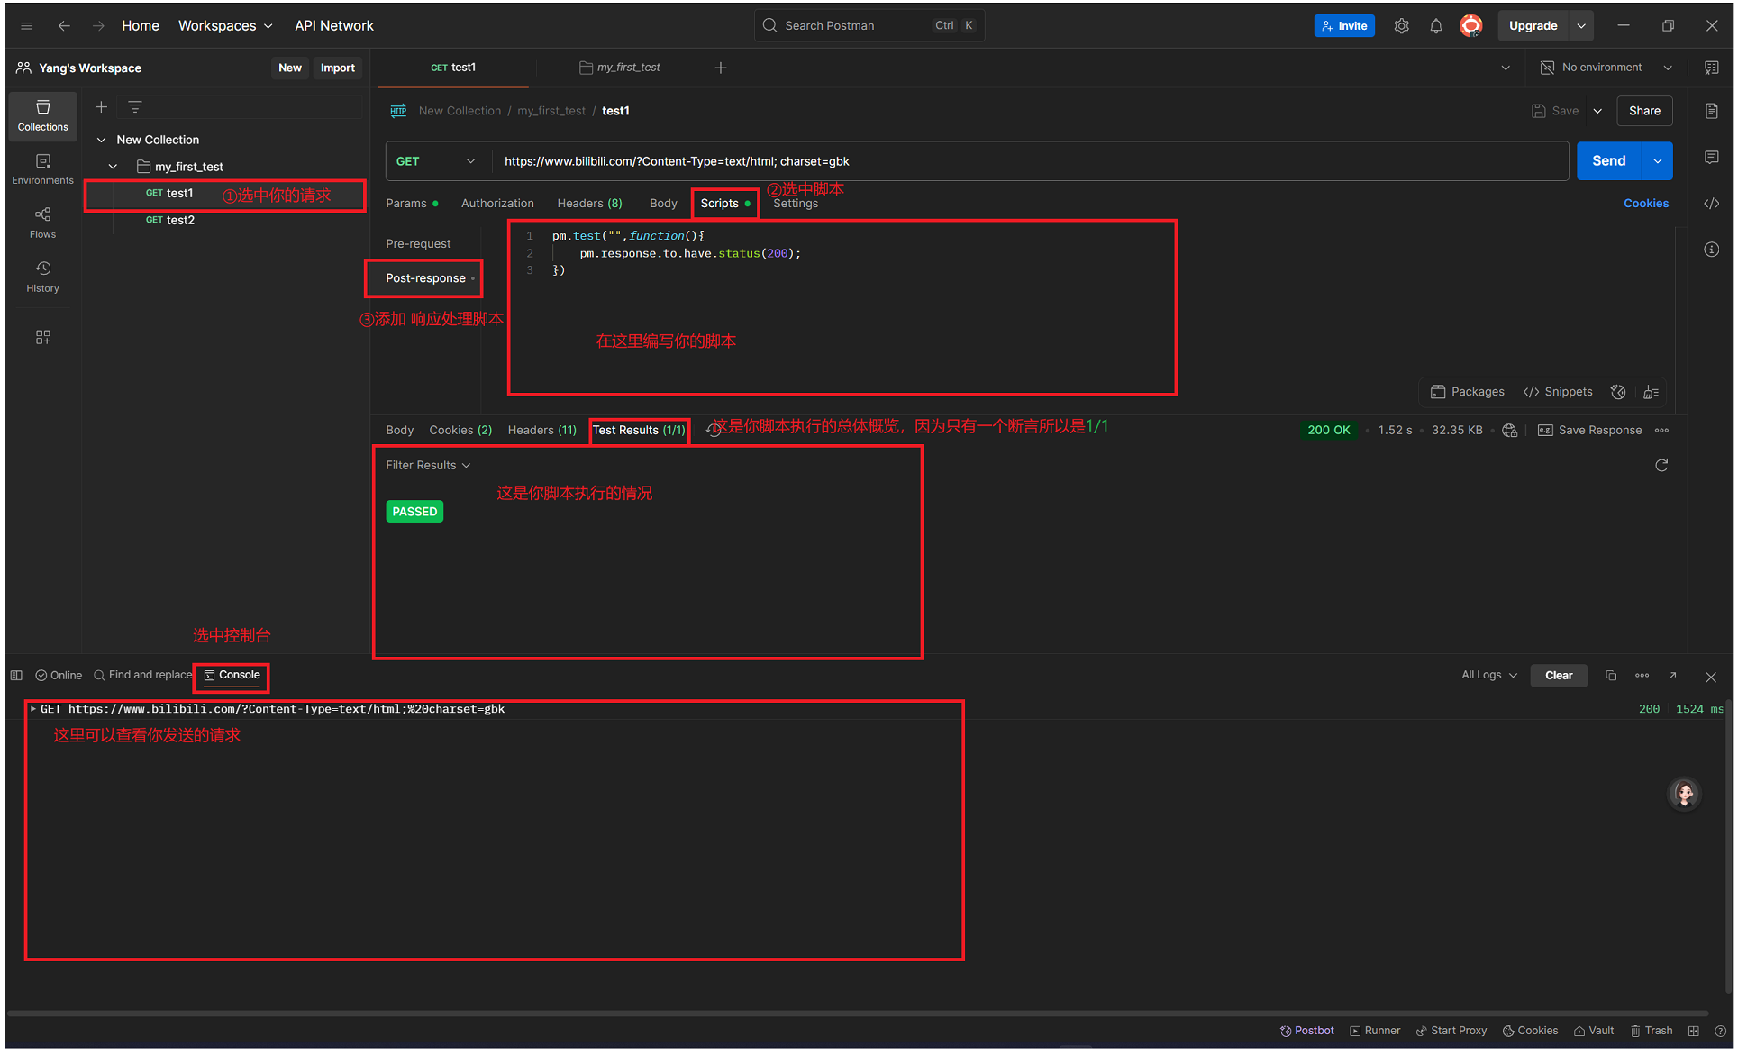1738x1055 pixels.
Task: Open the user avatar menu
Action: tap(1471, 25)
